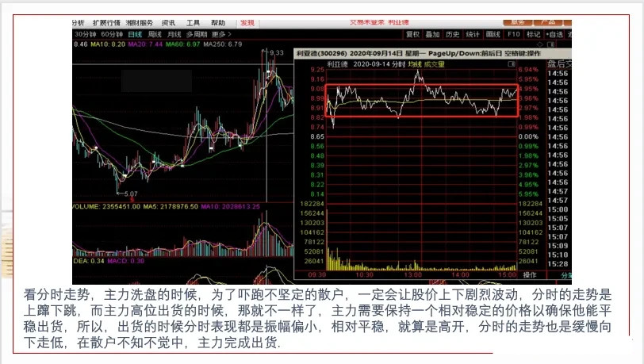Open the 资讯 menu
The image size is (644, 364).
168,22
